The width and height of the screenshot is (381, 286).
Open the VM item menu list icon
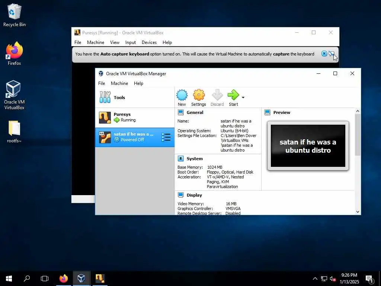pos(166,137)
